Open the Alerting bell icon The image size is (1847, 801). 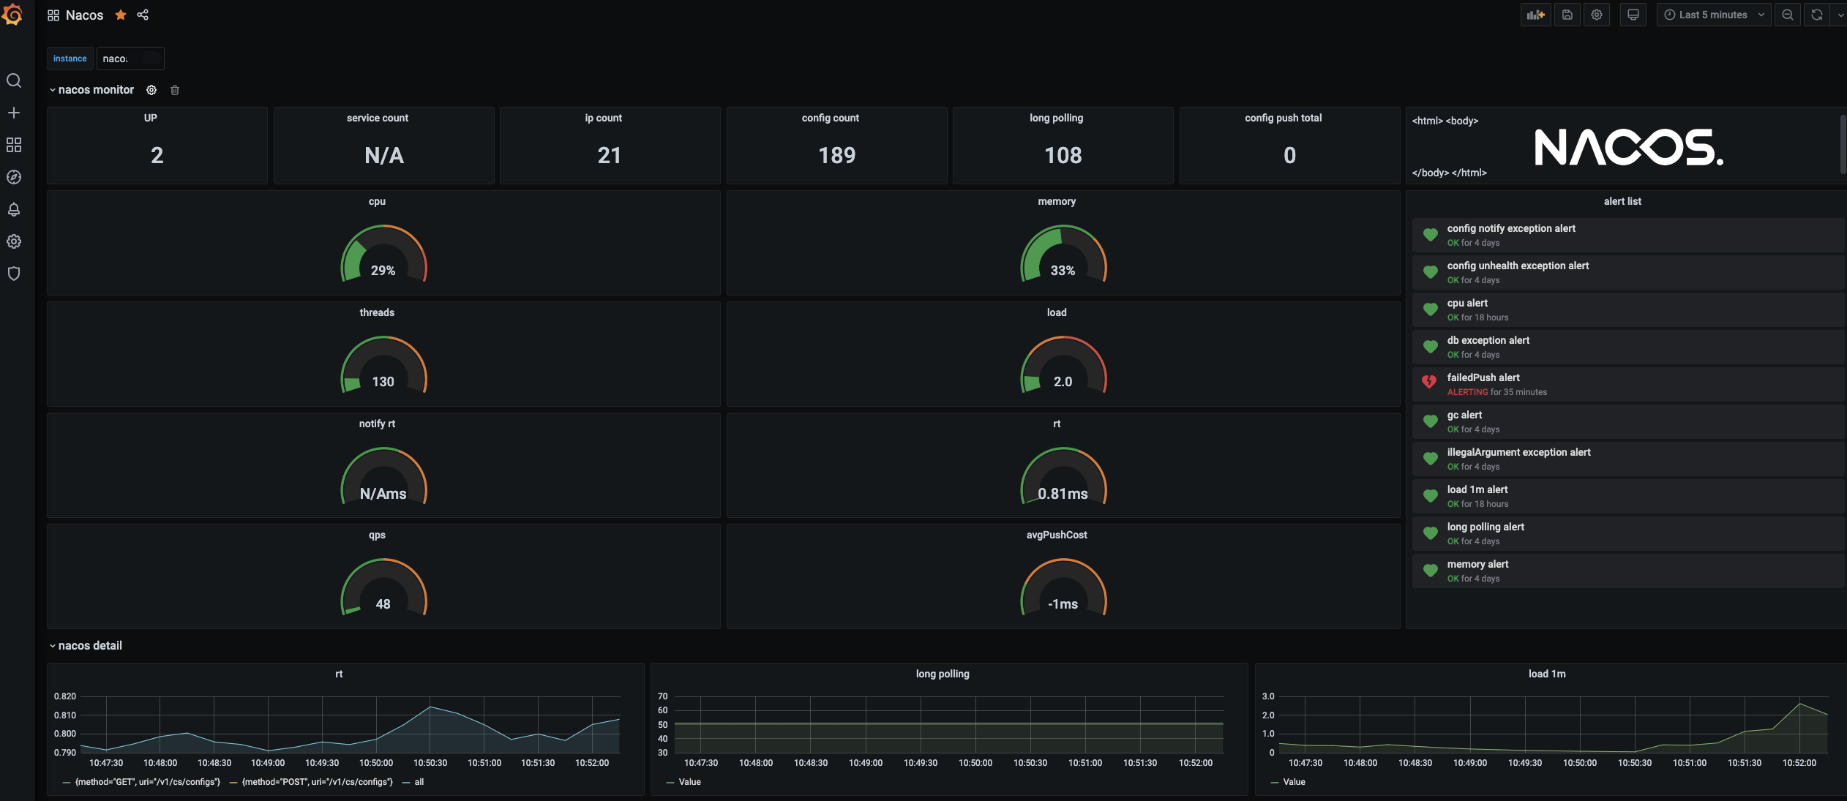click(13, 209)
